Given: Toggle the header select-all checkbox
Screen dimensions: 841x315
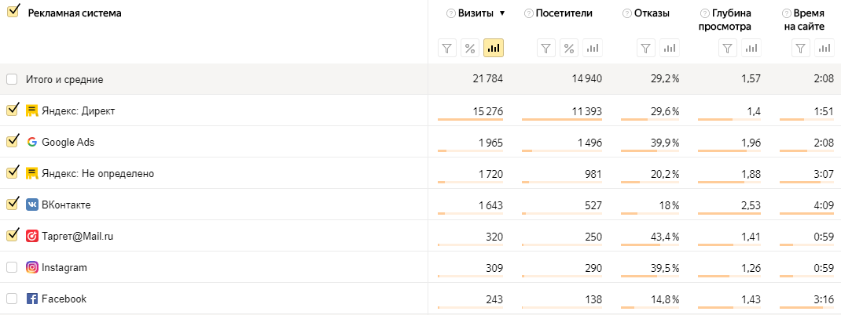Looking at the screenshot, I should point(12,13).
